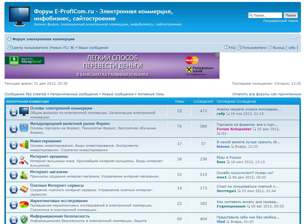The height and width of the screenshot is (224, 306).
Task: Open Расширенный поиск advanced search link
Action: 280,21
